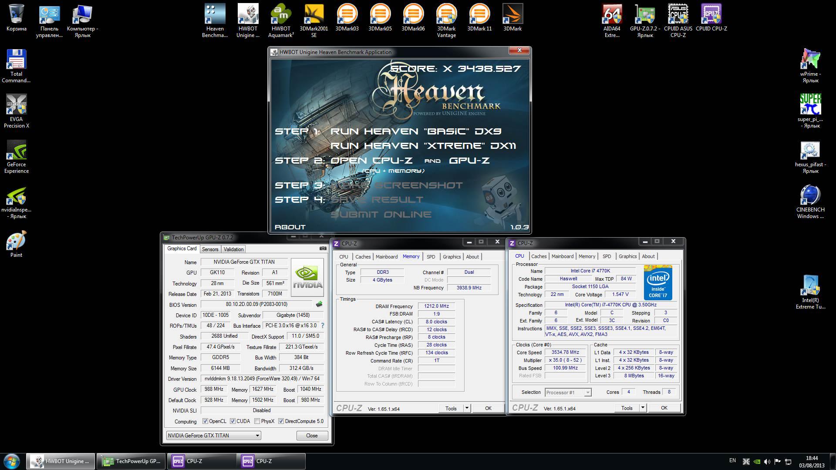Launch 3DMark Vantage desktop icon
The height and width of the screenshot is (470, 836).
[446, 22]
